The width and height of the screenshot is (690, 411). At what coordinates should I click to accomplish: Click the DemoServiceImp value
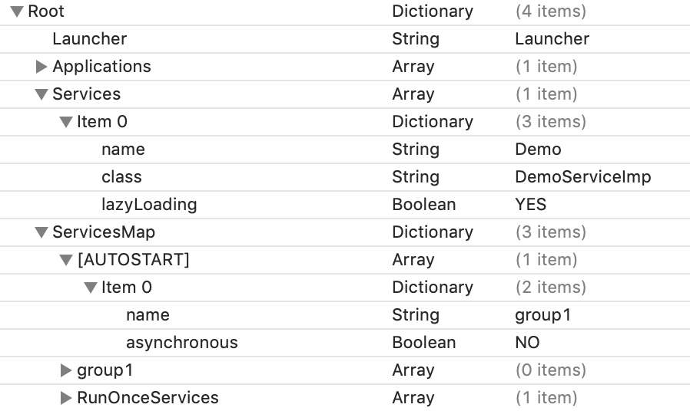[x=583, y=177]
